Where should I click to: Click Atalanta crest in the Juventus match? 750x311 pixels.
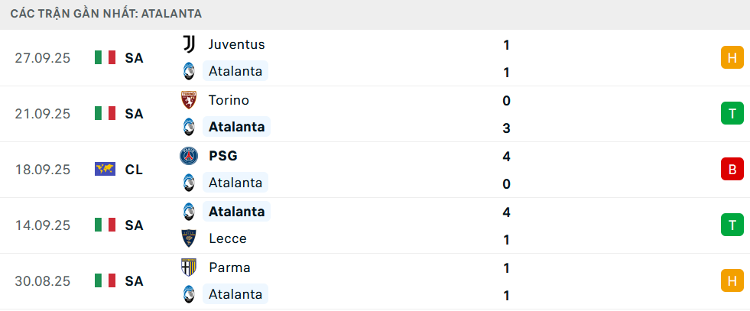(x=188, y=71)
